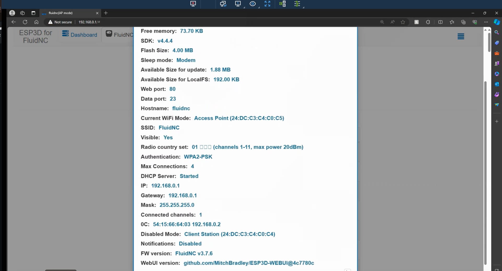Open the Extensions puzzle icon
Image resolution: width=502 pixels, height=271 pixels.
click(x=428, y=22)
